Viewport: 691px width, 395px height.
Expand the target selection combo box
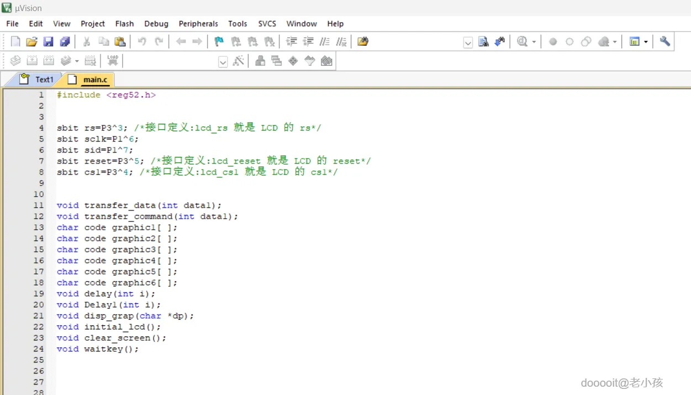tap(223, 62)
